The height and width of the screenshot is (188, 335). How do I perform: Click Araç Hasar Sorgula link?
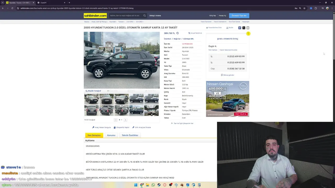click(102, 127)
